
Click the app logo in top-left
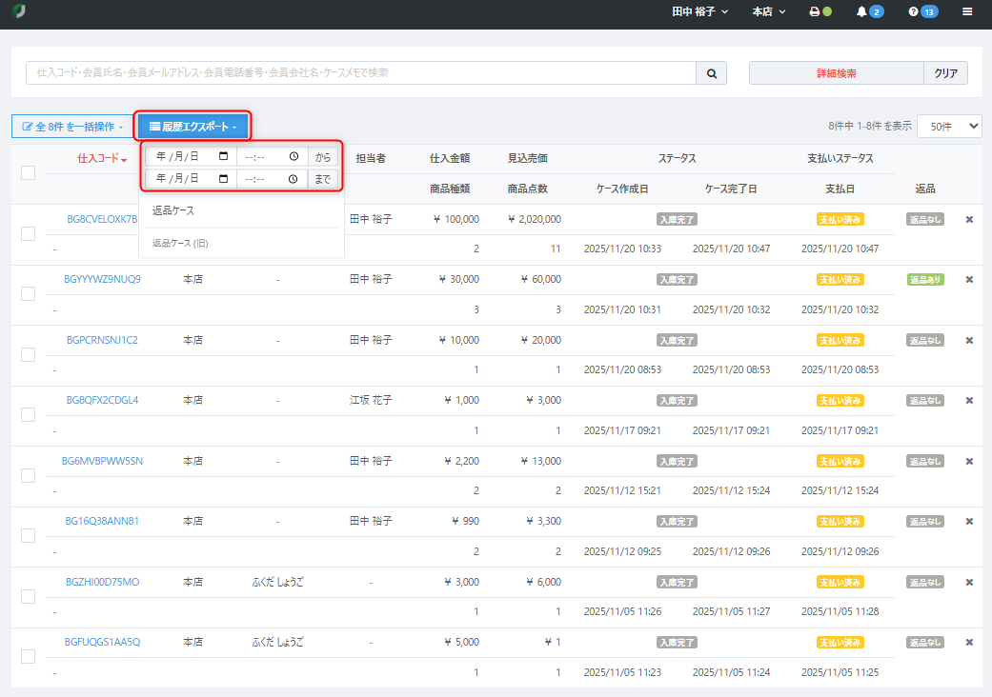[18, 11]
